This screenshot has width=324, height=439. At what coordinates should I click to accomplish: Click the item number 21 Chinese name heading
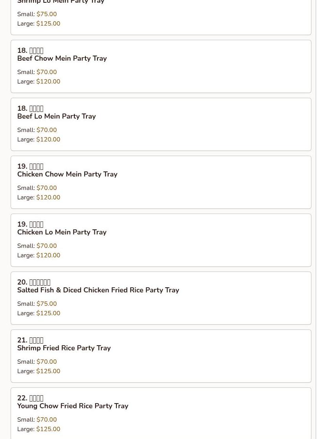[x=30, y=340]
